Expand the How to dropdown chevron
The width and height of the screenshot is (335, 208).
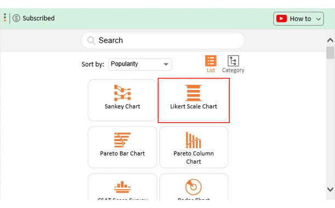click(319, 19)
